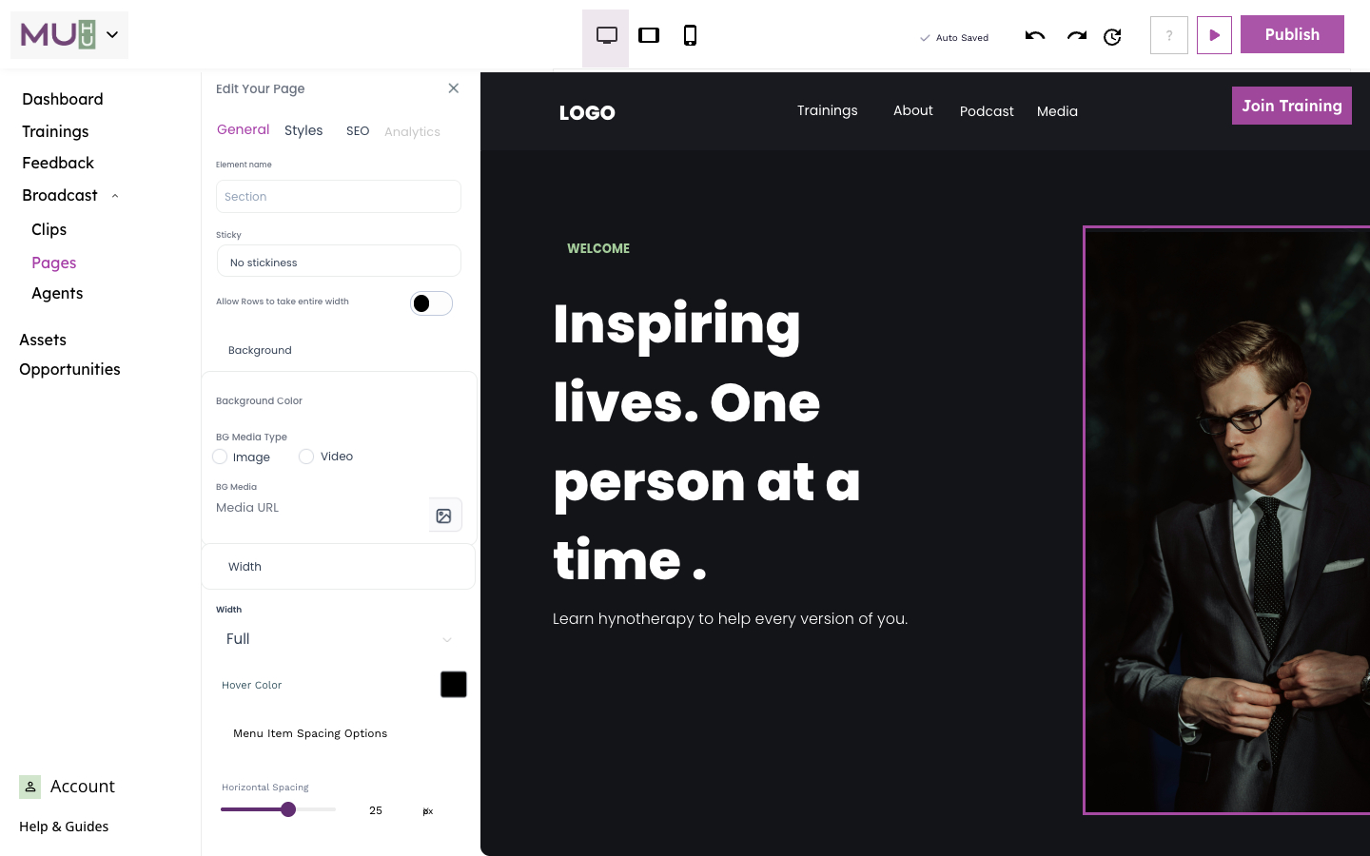Click the Horizontal Spacing slider handle
The width and height of the screenshot is (1370, 856).
tap(288, 809)
